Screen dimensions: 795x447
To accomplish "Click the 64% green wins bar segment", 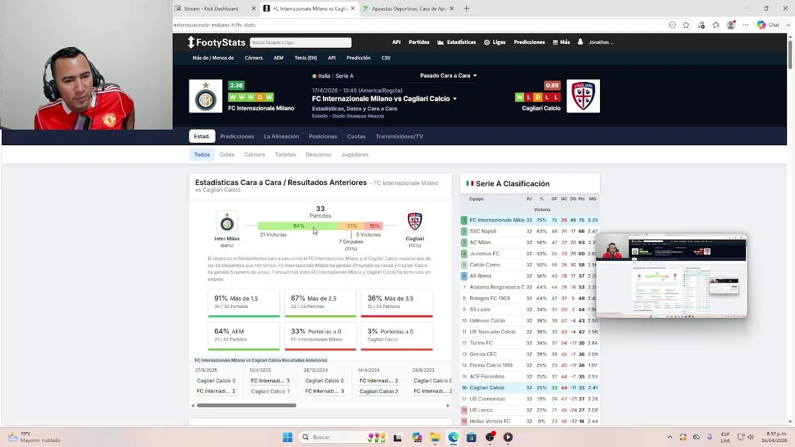I will click(x=298, y=226).
